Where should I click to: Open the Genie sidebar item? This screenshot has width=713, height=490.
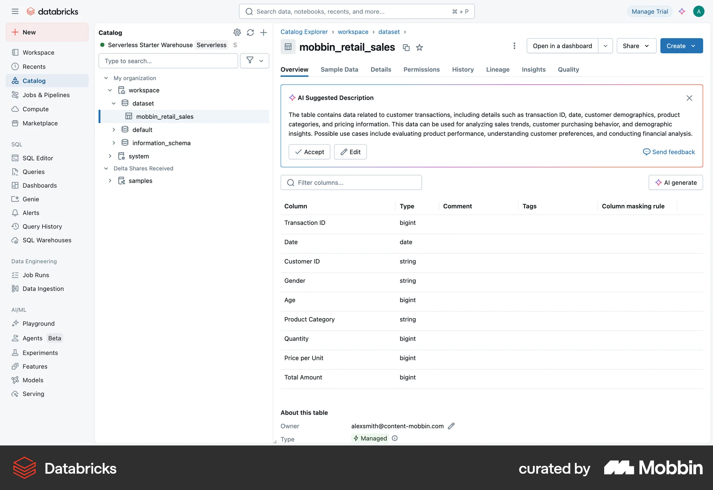(30, 199)
